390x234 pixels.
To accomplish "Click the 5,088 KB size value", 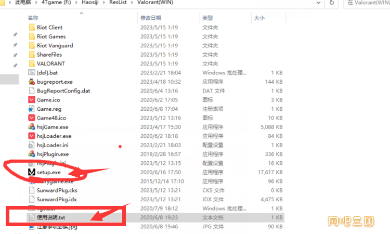I will [x=271, y=127].
